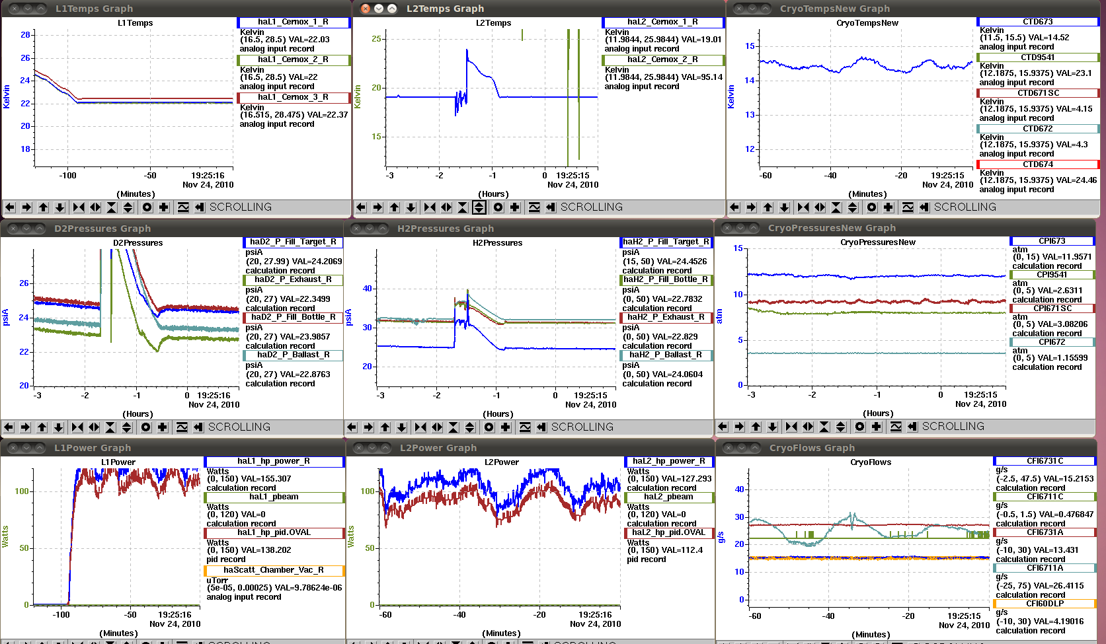Pan up in CryoTempsNew Graph toolbar
Viewport: 1106px width, 644px height.
768,207
